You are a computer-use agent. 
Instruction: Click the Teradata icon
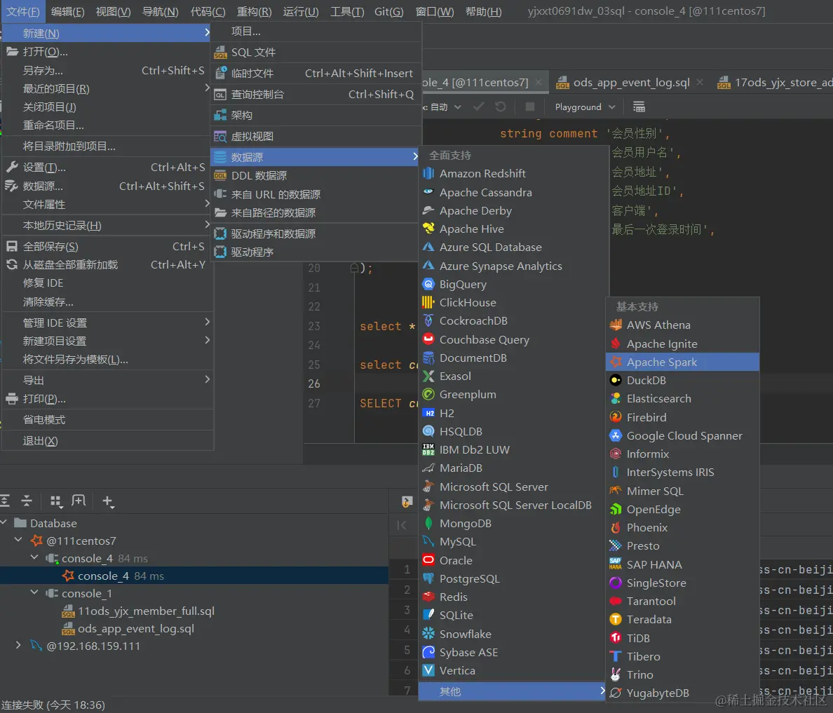615,620
